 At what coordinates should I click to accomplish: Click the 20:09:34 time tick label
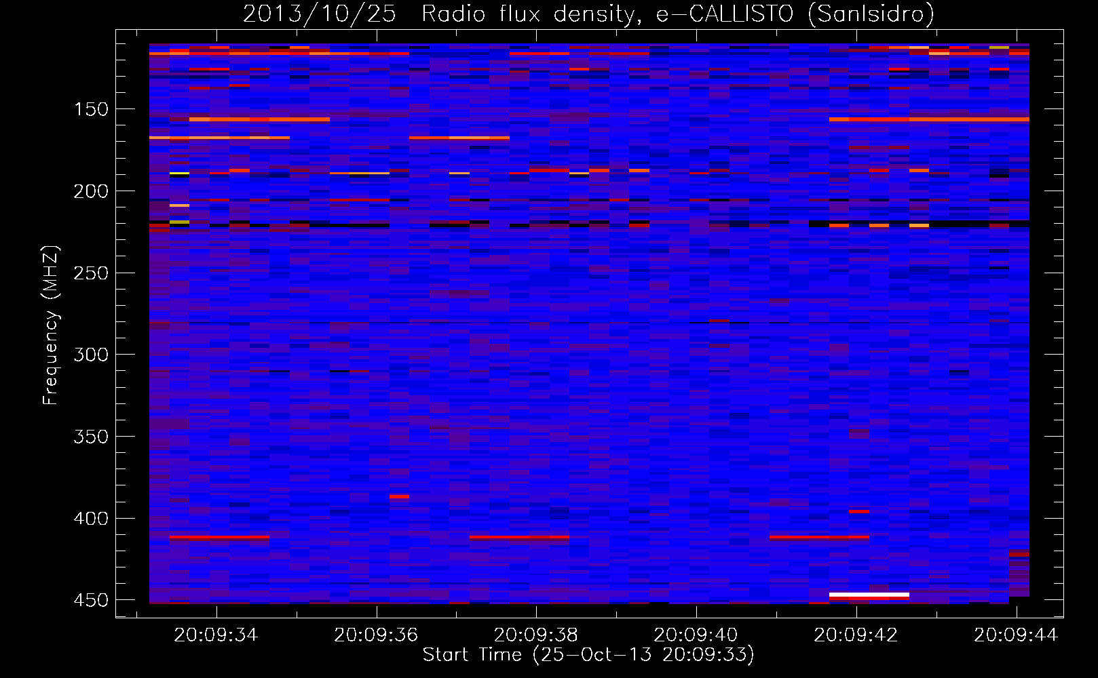[216, 635]
